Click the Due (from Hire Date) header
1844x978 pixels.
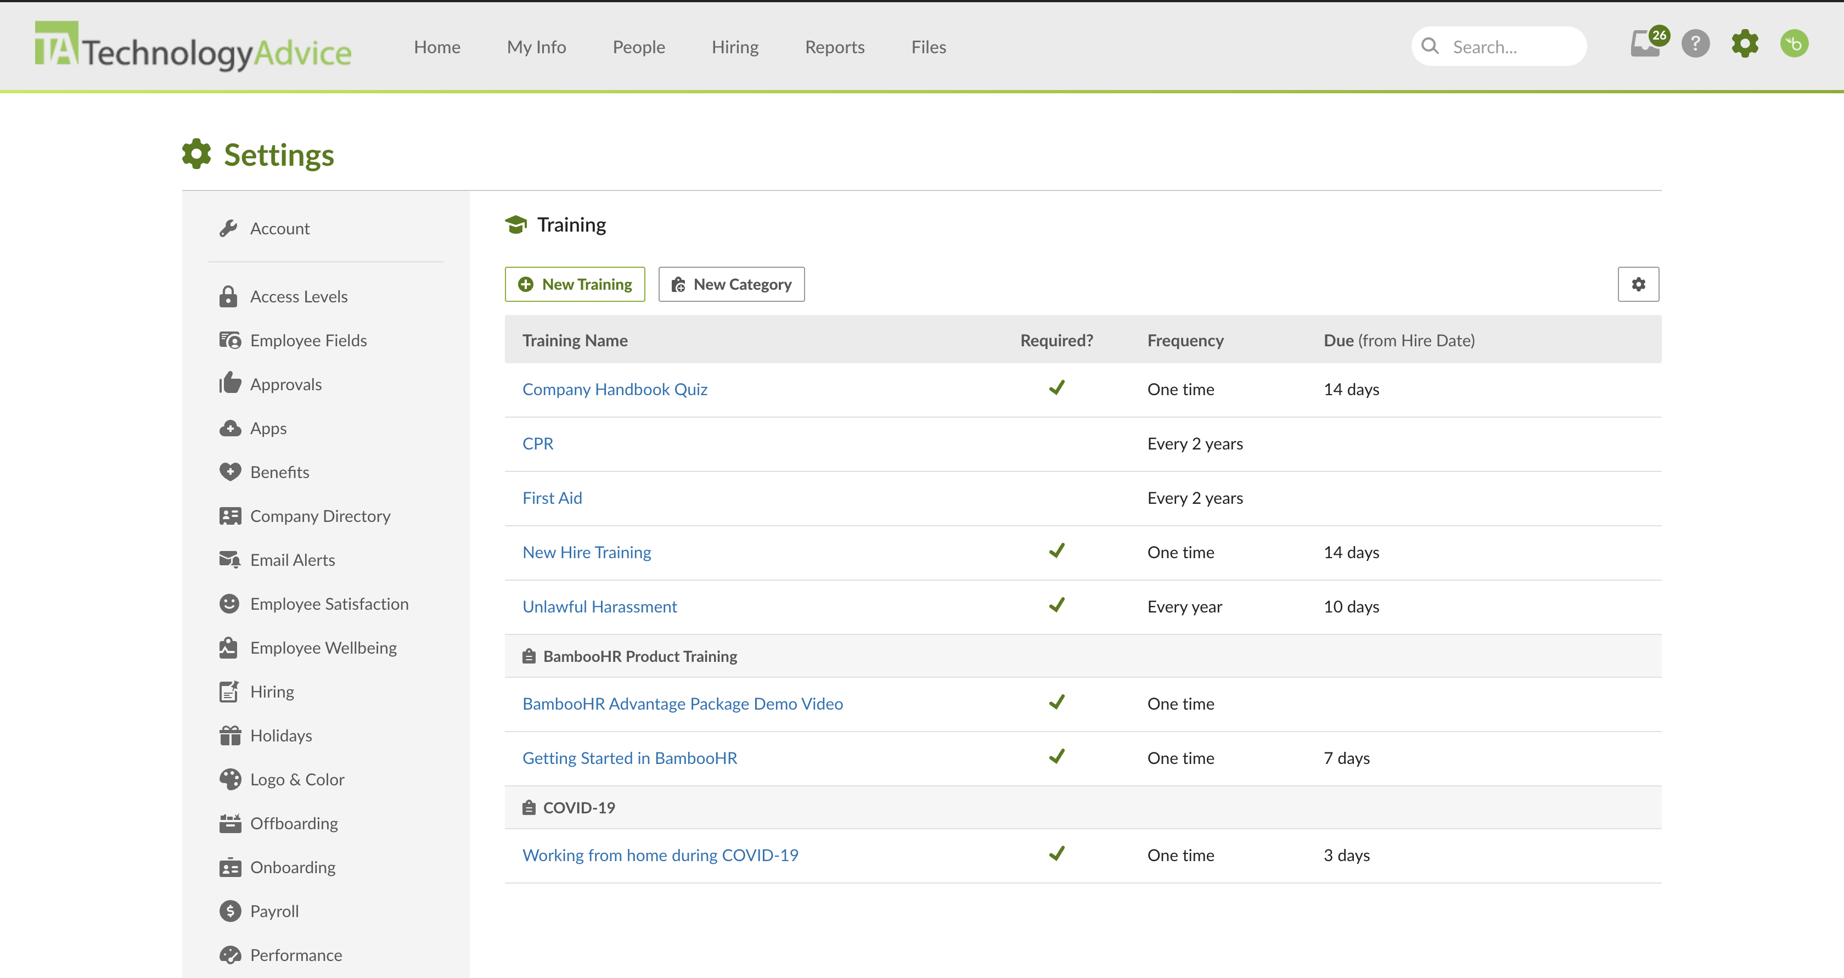1399,340
